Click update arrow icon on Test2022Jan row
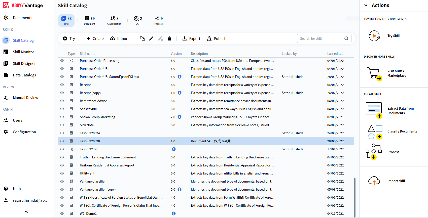This screenshot has width=428, height=218. click(x=174, y=149)
